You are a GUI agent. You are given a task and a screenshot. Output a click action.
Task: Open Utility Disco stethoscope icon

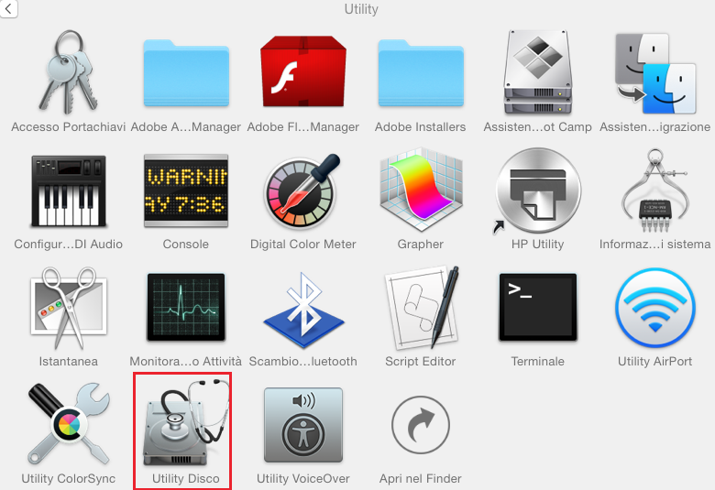click(x=186, y=422)
